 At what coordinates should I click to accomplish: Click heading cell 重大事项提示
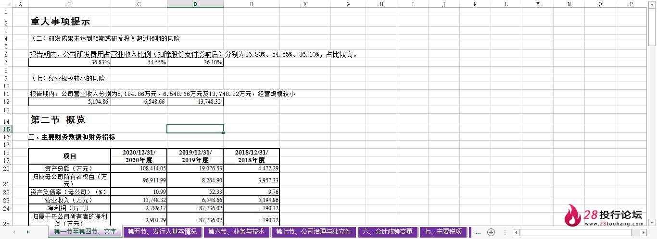point(60,22)
